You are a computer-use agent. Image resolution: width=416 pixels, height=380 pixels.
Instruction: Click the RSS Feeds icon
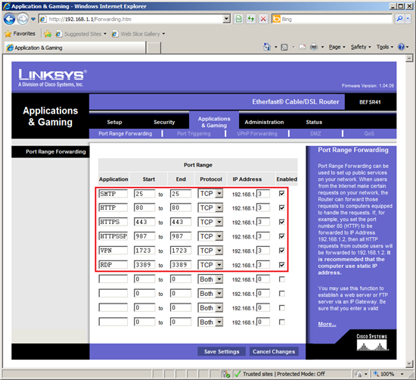click(x=284, y=47)
